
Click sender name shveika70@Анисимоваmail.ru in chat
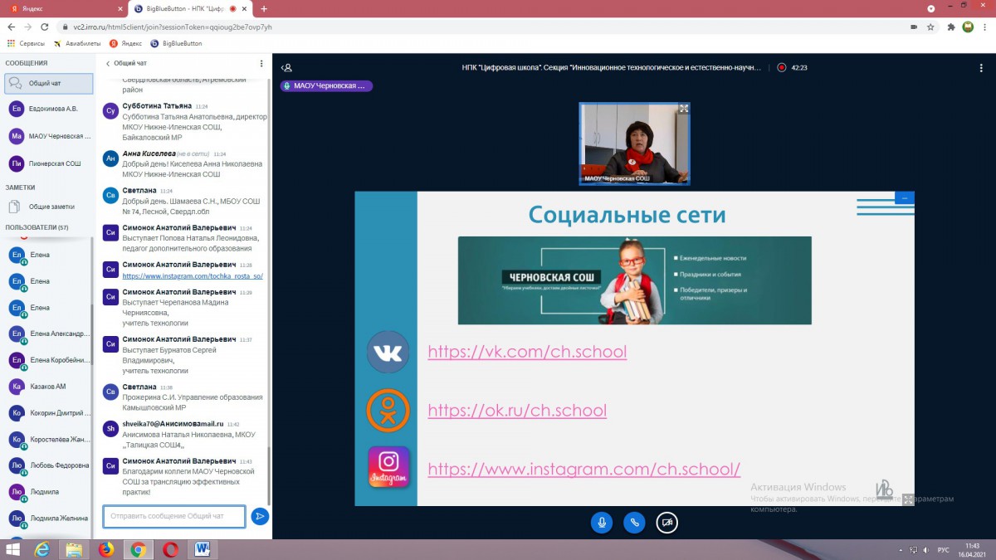pyautogui.click(x=173, y=424)
